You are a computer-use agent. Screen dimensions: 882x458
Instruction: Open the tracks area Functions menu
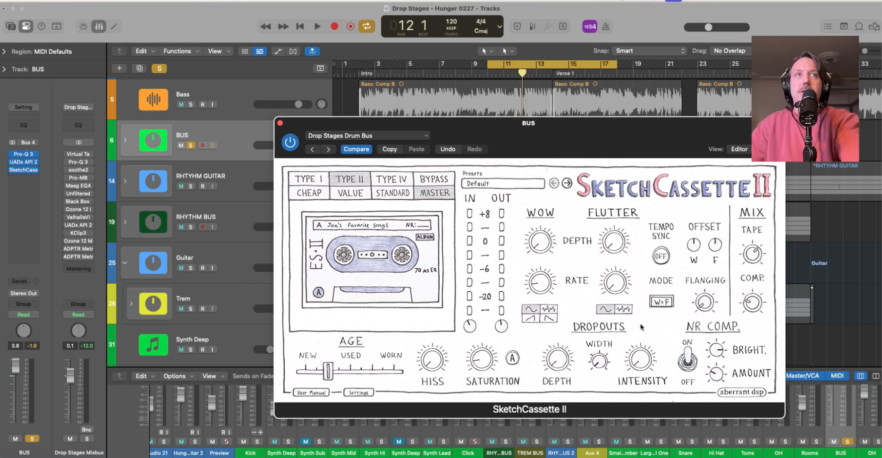pyautogui.click(x=181, y=51)
